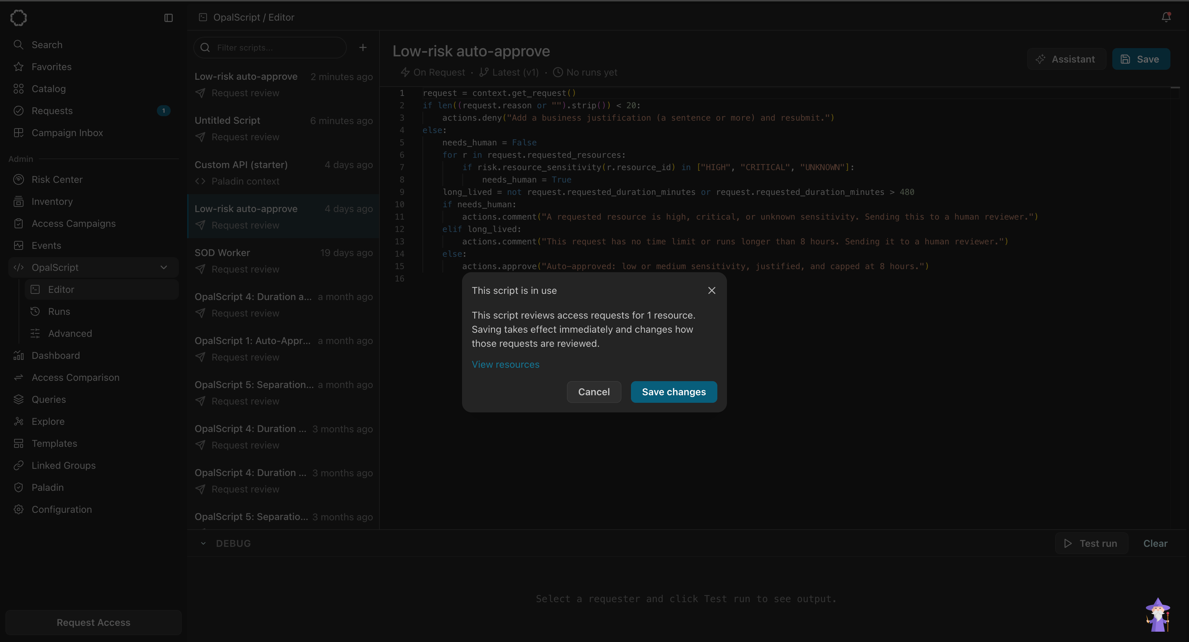Go to Dashboard in sidebar
This screenshot has height=642, width=1189.
(93, 356)
